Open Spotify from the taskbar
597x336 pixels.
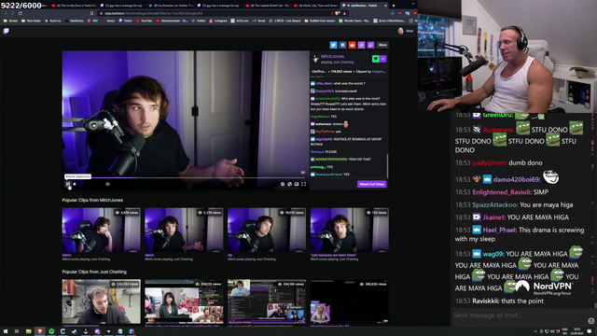pos(51,331)
